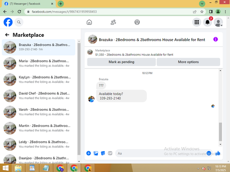Open the $1,350 Marketplace listing link
Viewport: 230px width, 172px height.
point(134,55)
